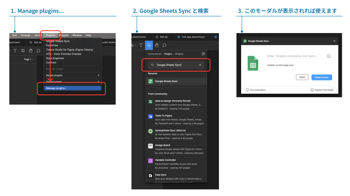Choose Manage plugins... from the Plugins menu

pos(73,88)
